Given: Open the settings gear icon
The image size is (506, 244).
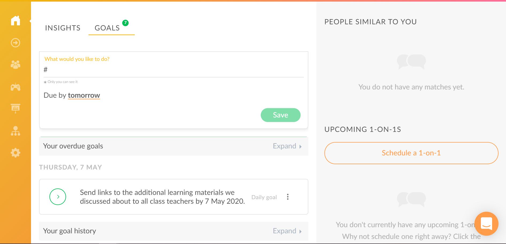Looking at the screenshot, I should pos(16,153).
